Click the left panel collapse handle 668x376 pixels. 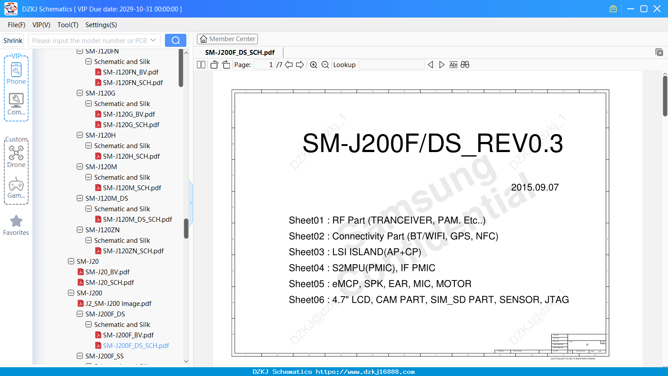pos(191,202)
